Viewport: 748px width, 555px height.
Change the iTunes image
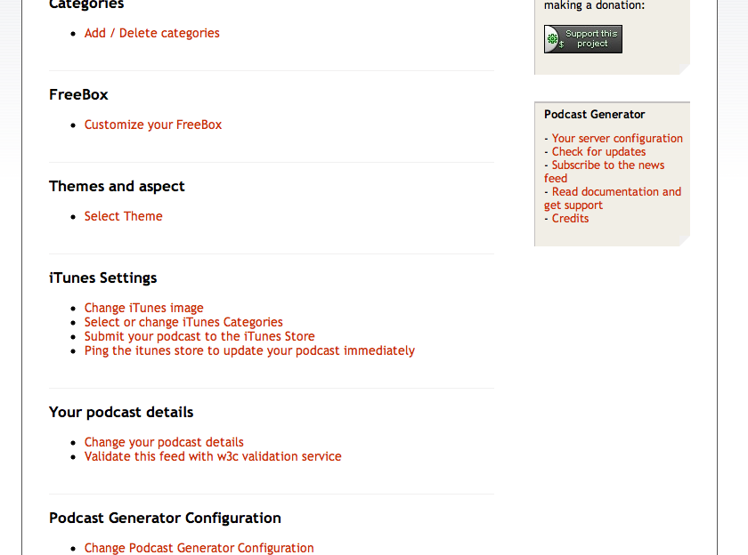point(143,308)
